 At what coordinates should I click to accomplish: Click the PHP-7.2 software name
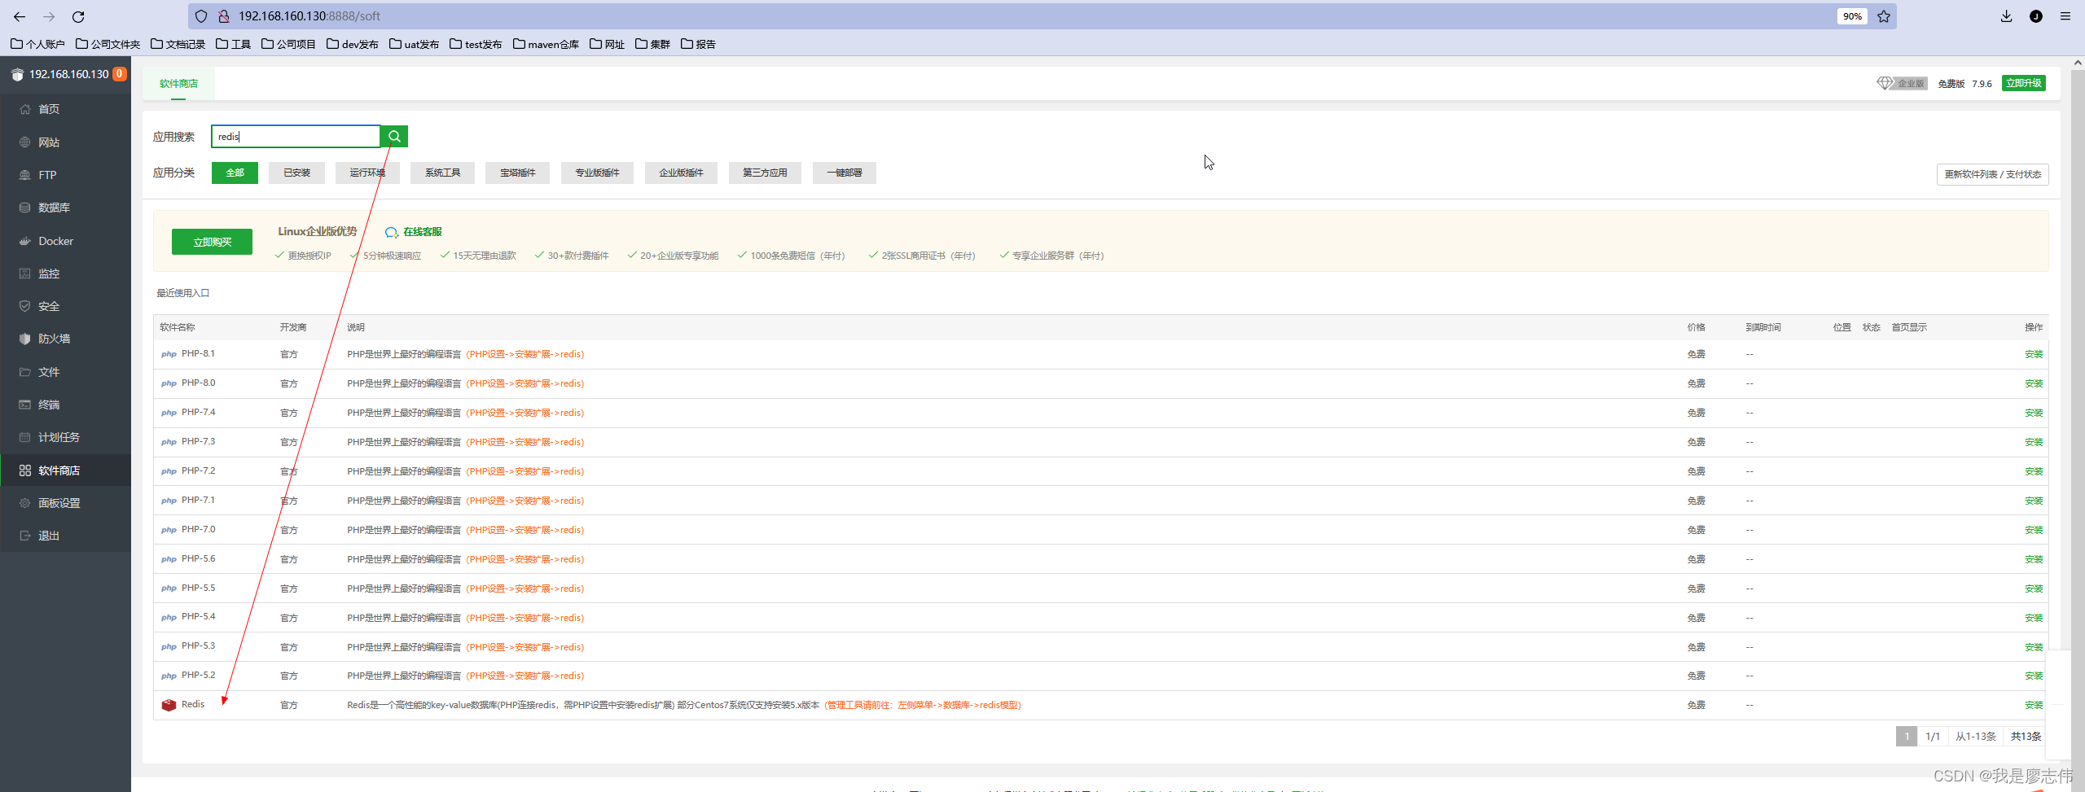pos(199,470)
